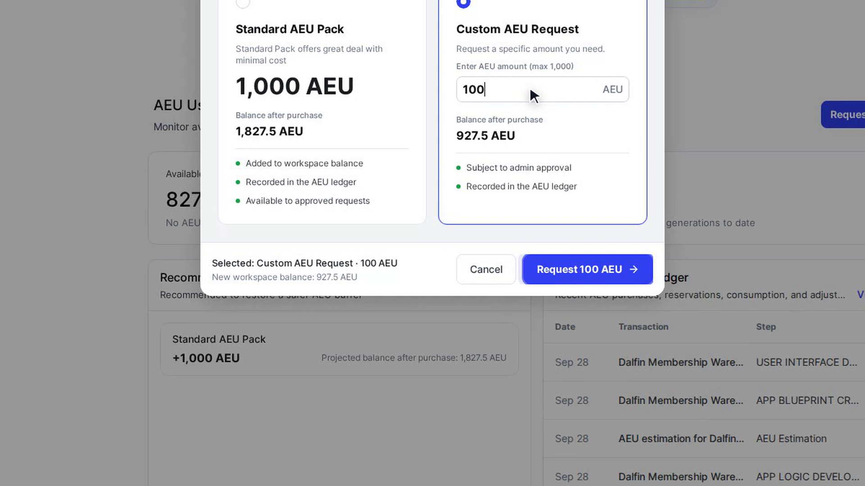Viewport: 865px width, 486px height.
Task: Click the 927.5 AEU balance after purchase
Action: point(486,135)
